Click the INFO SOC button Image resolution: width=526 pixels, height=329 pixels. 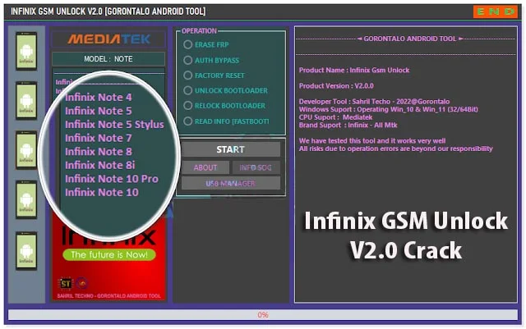point(256,167)
